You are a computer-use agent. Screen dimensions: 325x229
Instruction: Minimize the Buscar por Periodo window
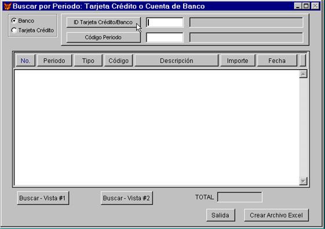pos(298,6)
